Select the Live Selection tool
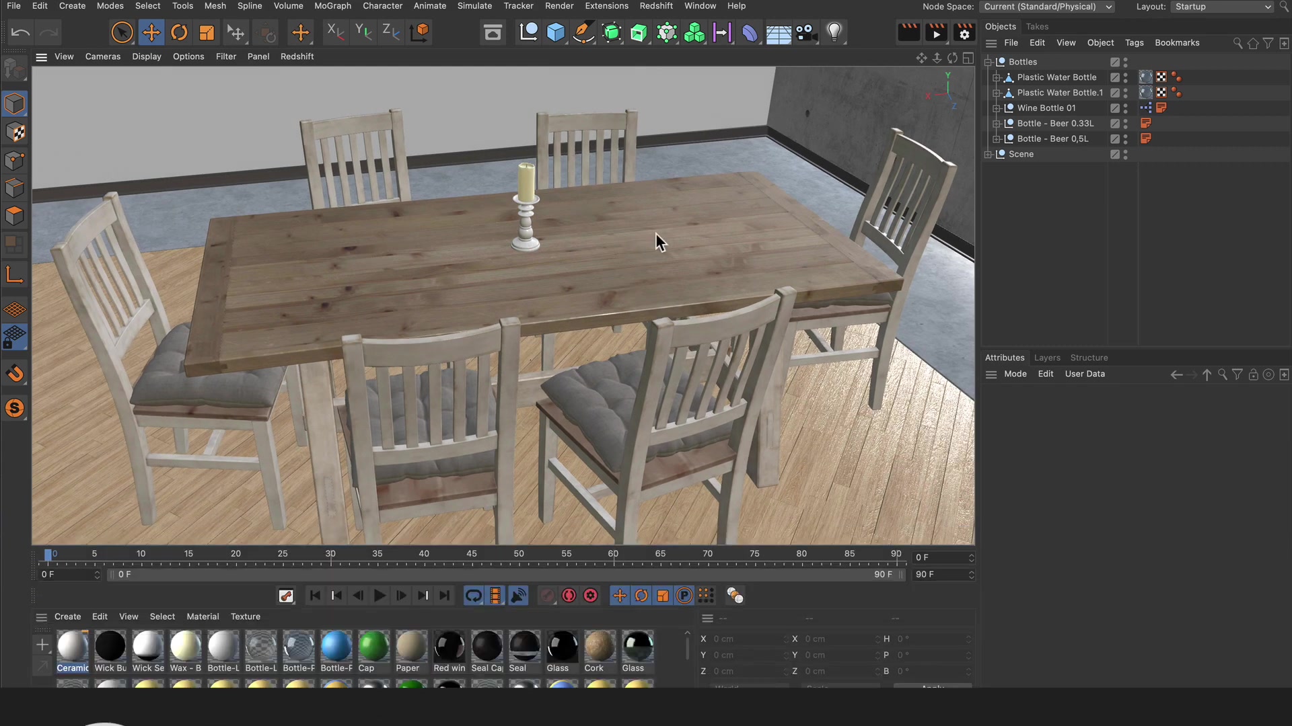The width and height of the screenshot is (1292, 726). pyautogui.click(x=122, y=32)
